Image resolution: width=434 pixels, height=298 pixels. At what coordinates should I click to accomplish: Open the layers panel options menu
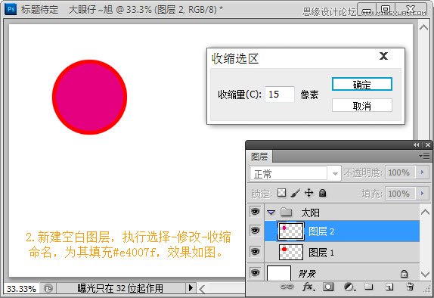pyautogui.click(x=425, y=157)
